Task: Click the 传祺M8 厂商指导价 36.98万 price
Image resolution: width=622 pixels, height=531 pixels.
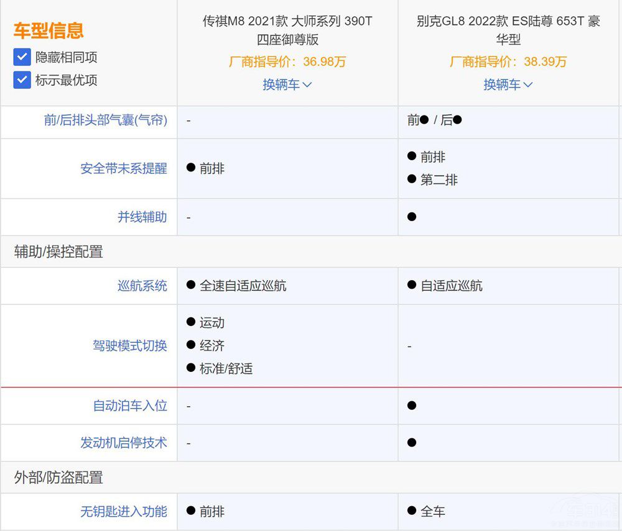Action: tap(287, 61)
